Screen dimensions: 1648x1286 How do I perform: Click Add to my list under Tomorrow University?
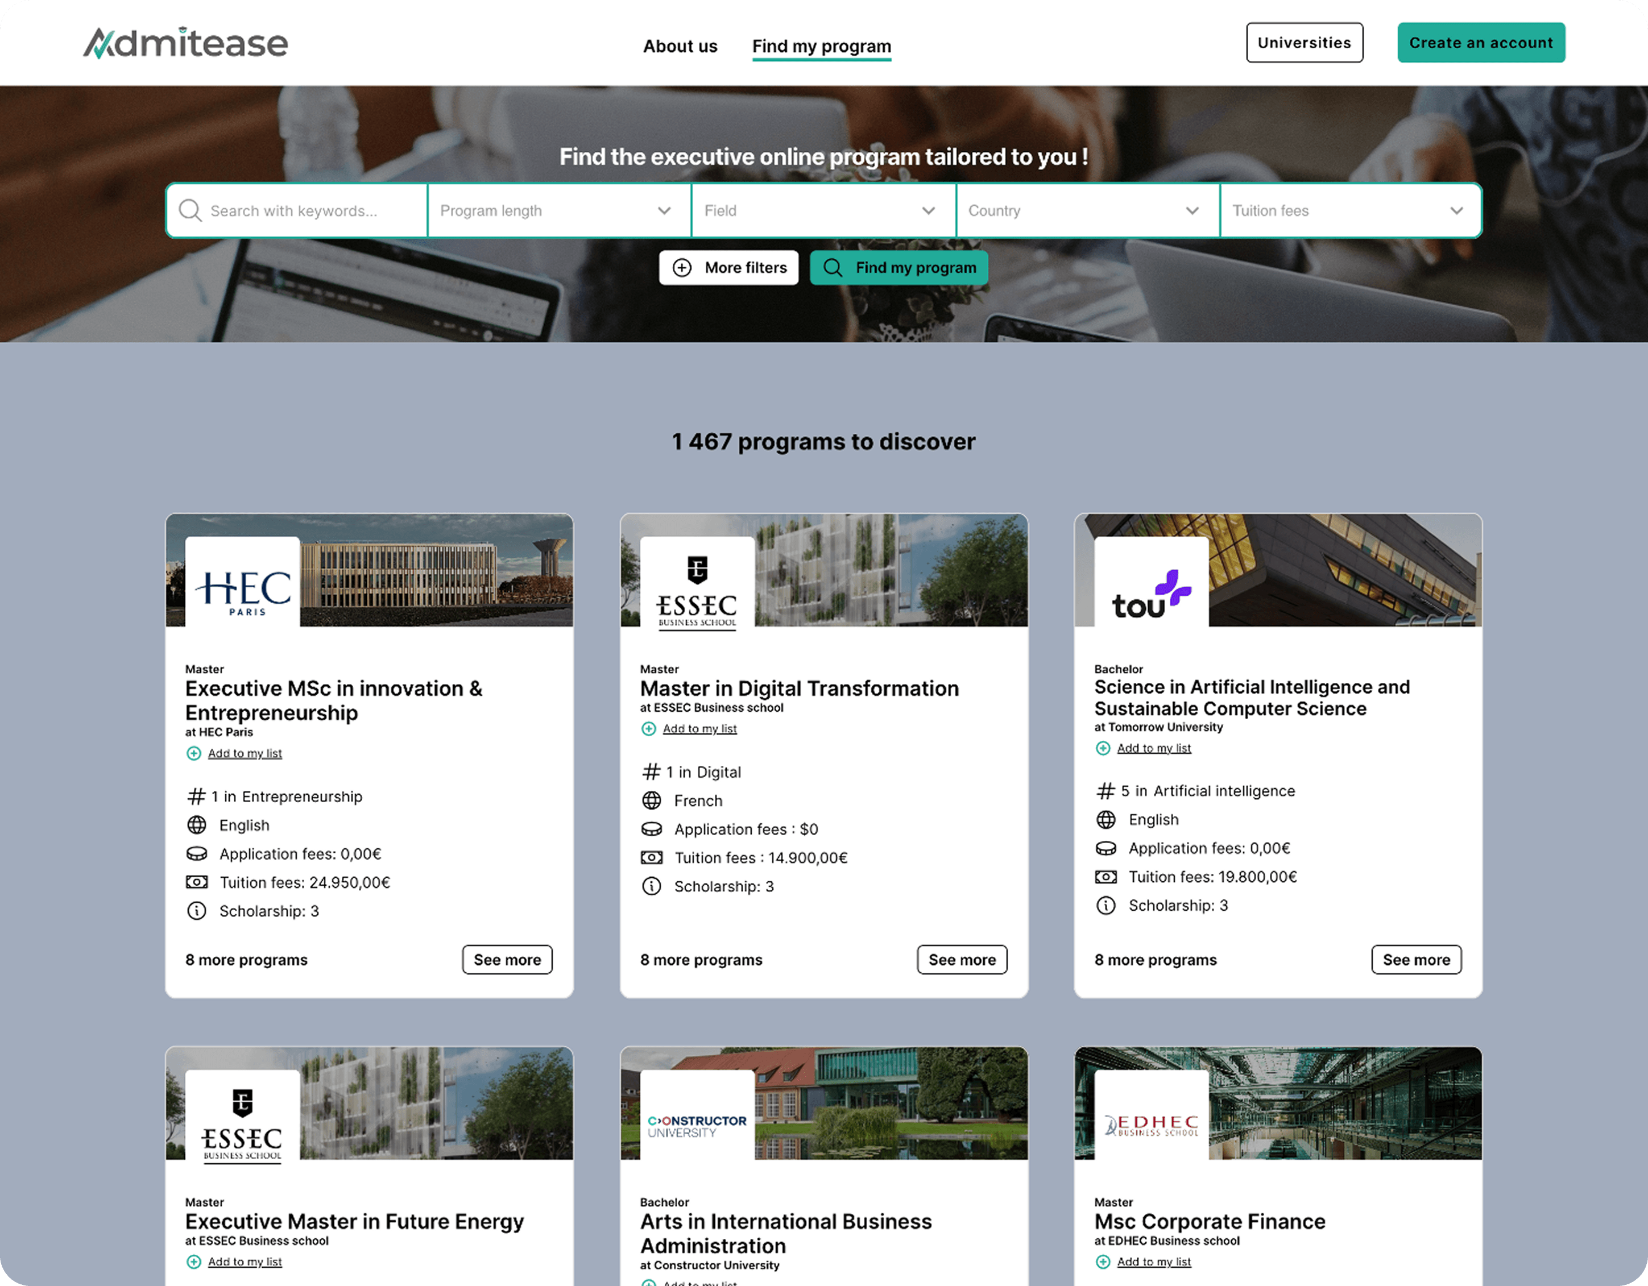coord(1154,748)
